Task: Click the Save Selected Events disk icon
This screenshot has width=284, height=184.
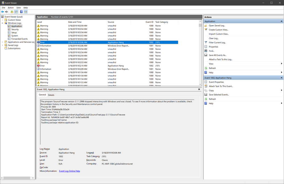Action: point(206,95)
